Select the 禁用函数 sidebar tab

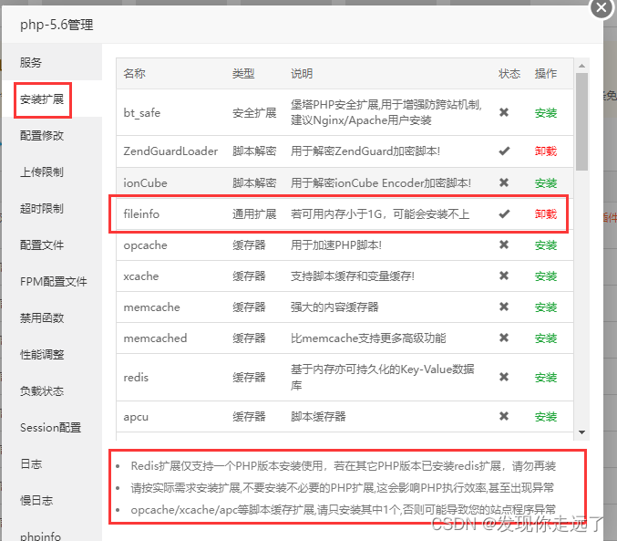click(52, 317)
